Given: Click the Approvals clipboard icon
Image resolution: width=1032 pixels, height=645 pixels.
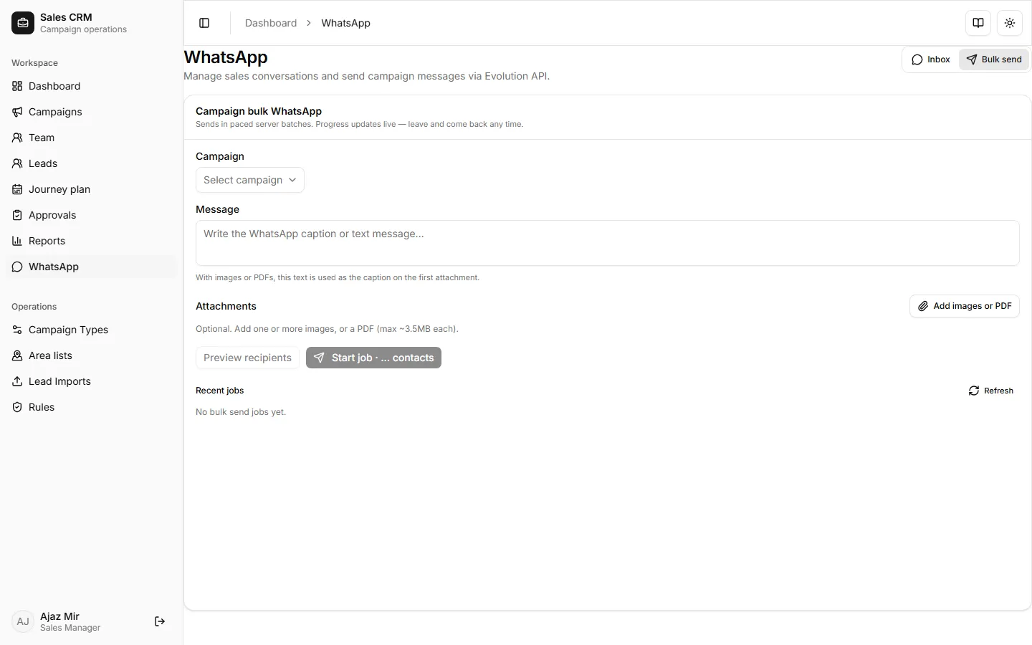Looking at the screenshot, I should (17, 215).
